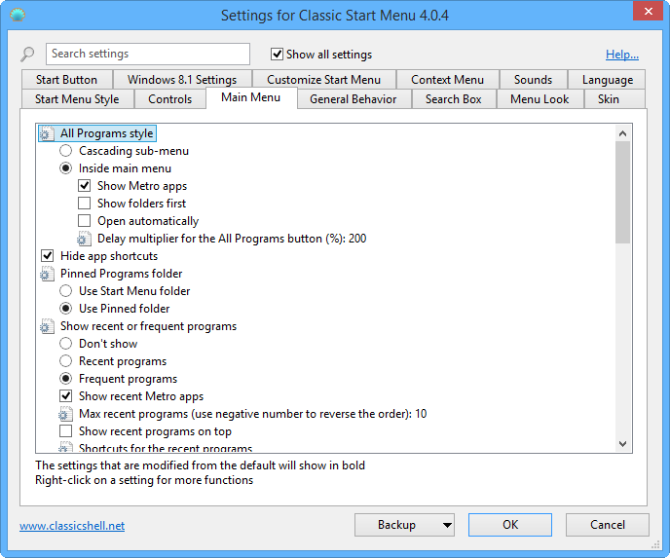Toggle the Show all settings checkbox
The image size is (670, 558).
pos(277,55)
